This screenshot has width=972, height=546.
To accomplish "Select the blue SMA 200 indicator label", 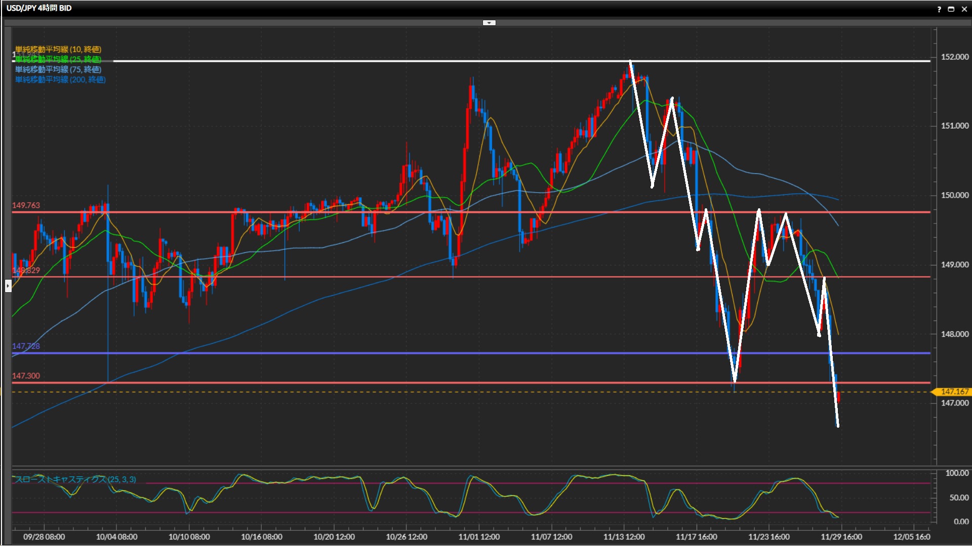I will click(60, 79).
